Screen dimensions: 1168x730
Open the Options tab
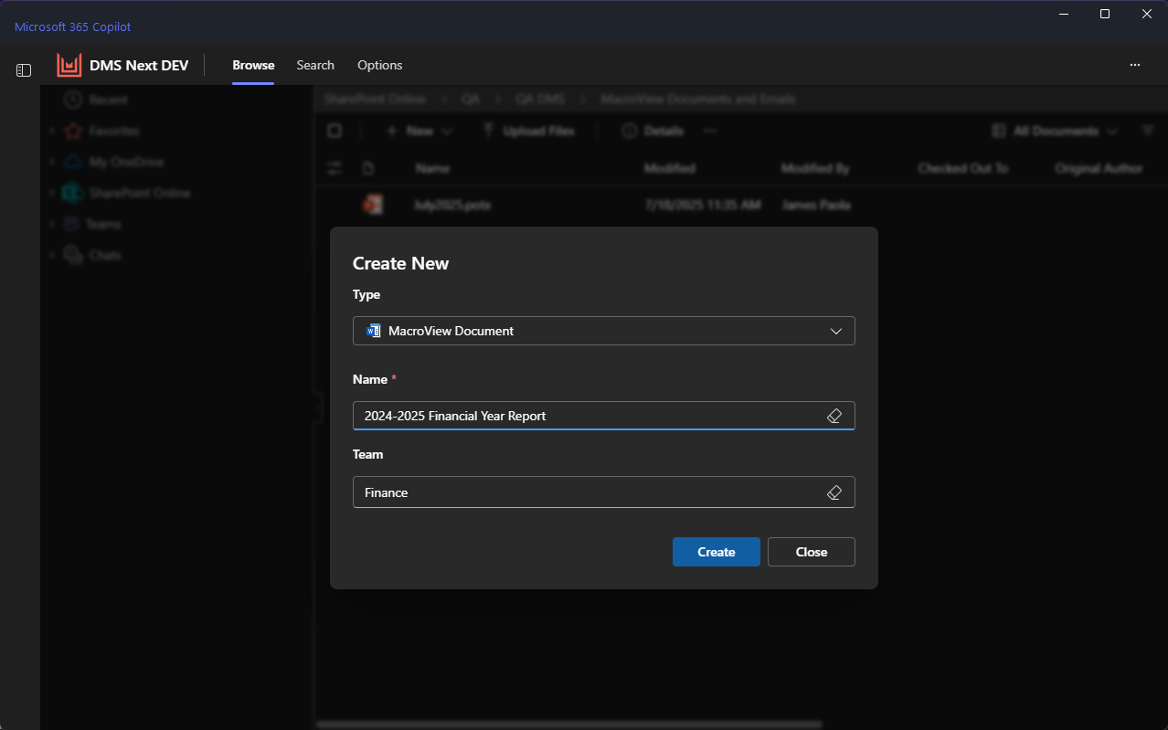coord(380,65)
